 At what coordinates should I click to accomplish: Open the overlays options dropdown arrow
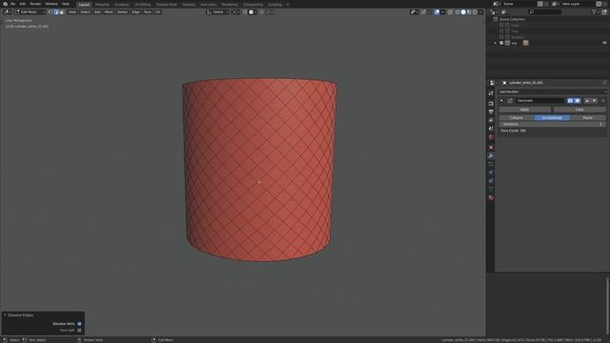(442, 12)
